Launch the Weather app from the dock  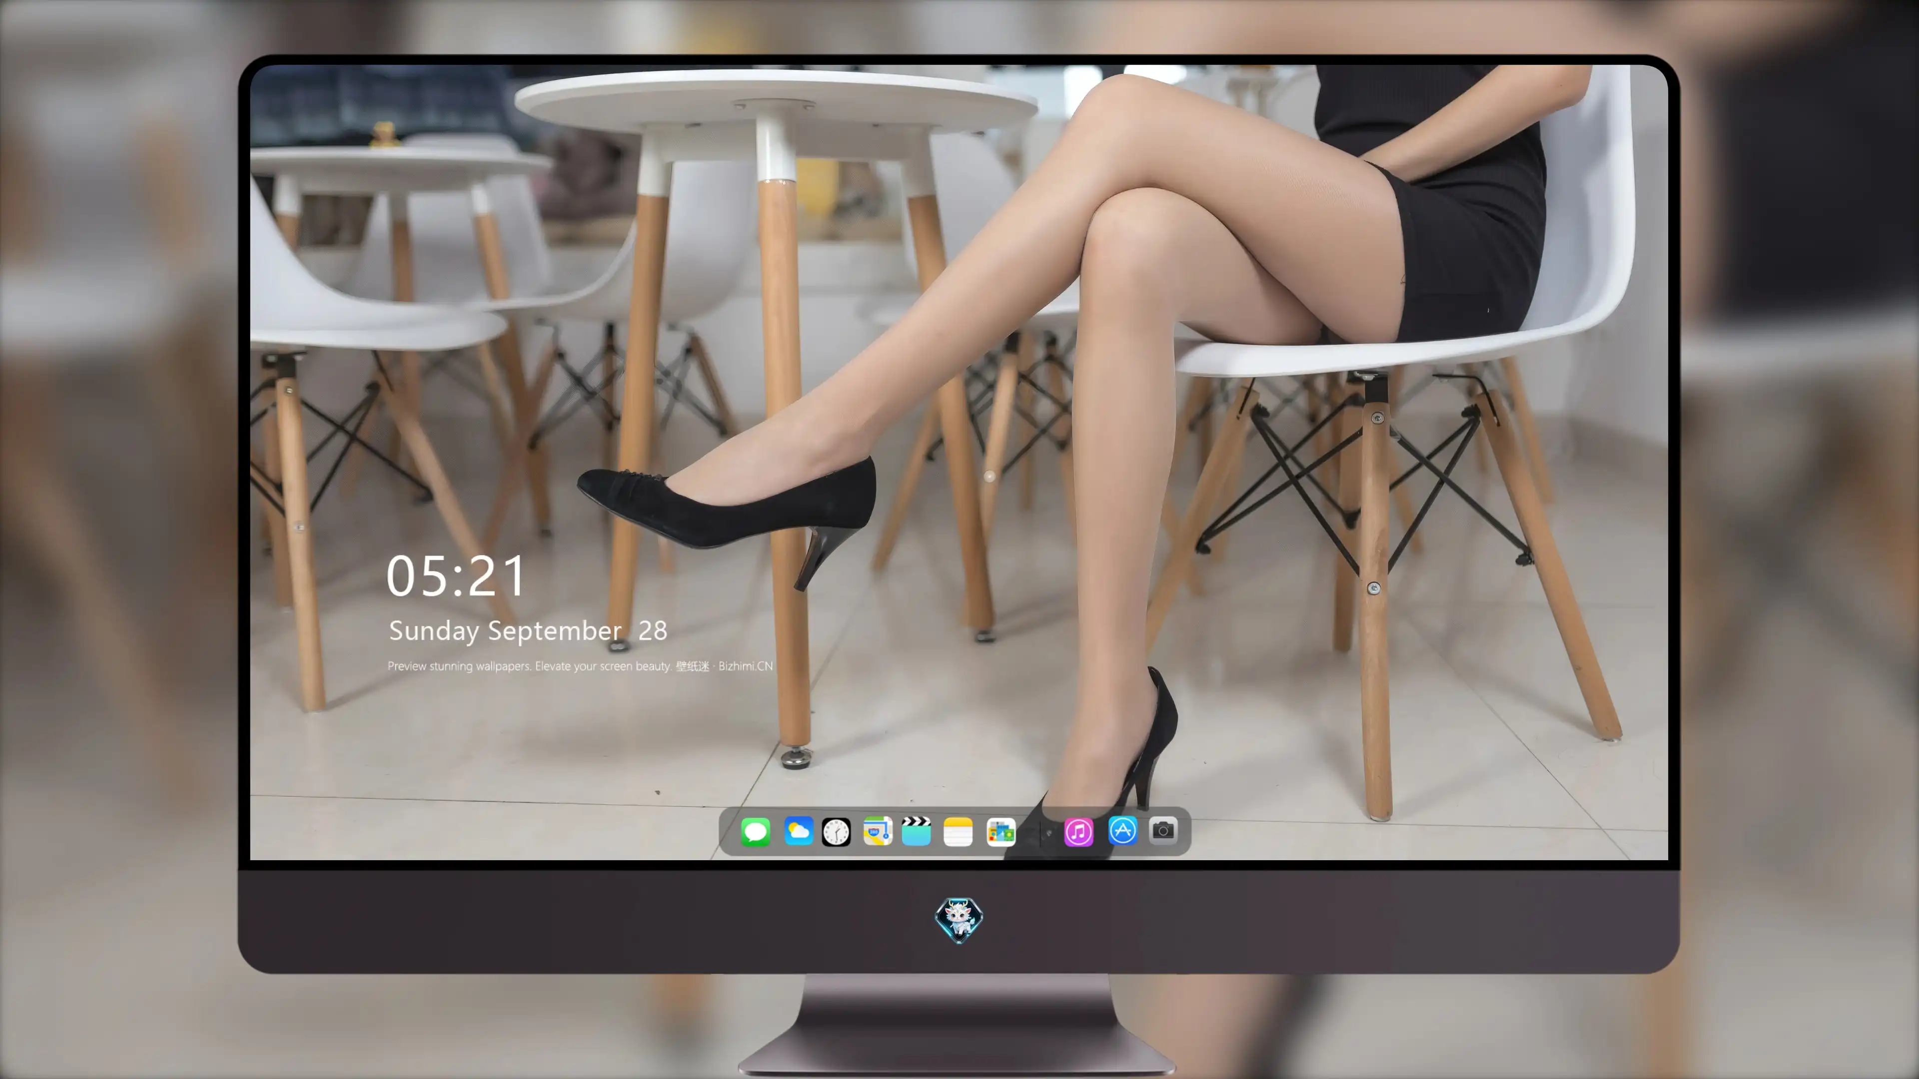[798, 832]
